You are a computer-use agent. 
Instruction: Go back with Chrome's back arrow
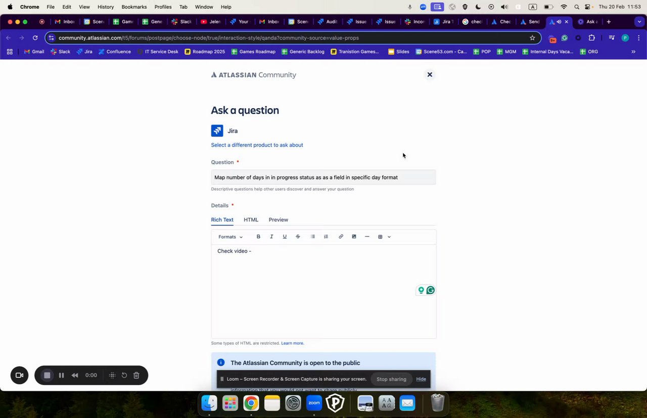click(x=9, y=38)
